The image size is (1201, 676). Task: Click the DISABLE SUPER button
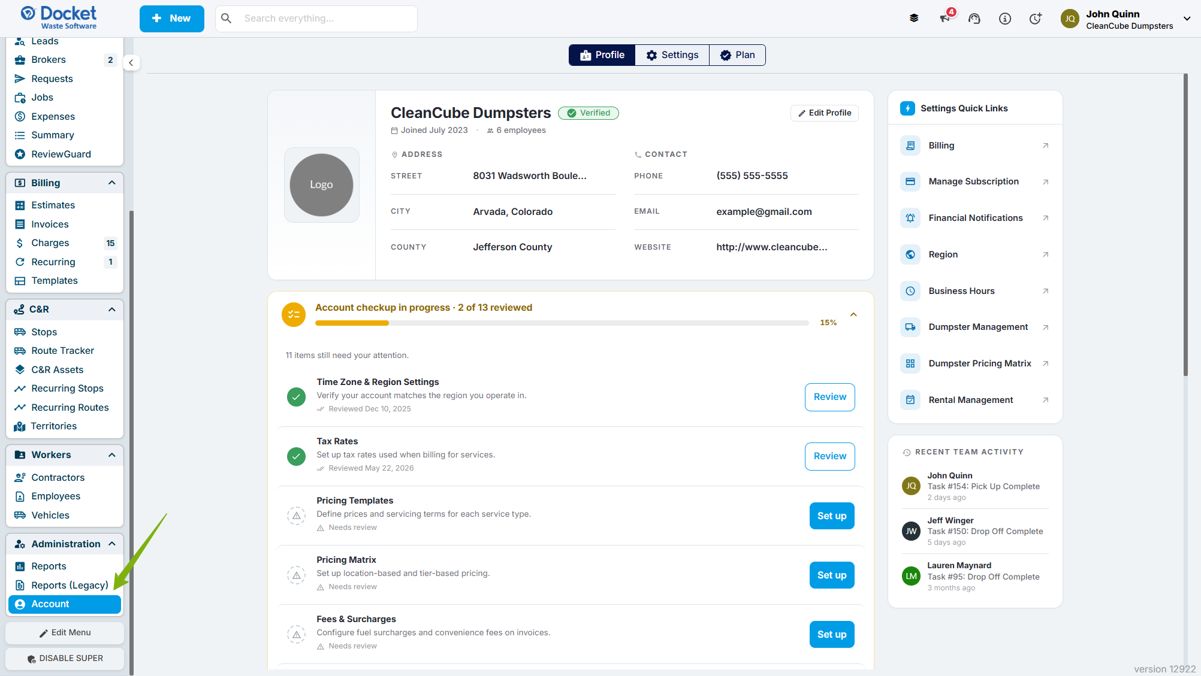[65, 659]
